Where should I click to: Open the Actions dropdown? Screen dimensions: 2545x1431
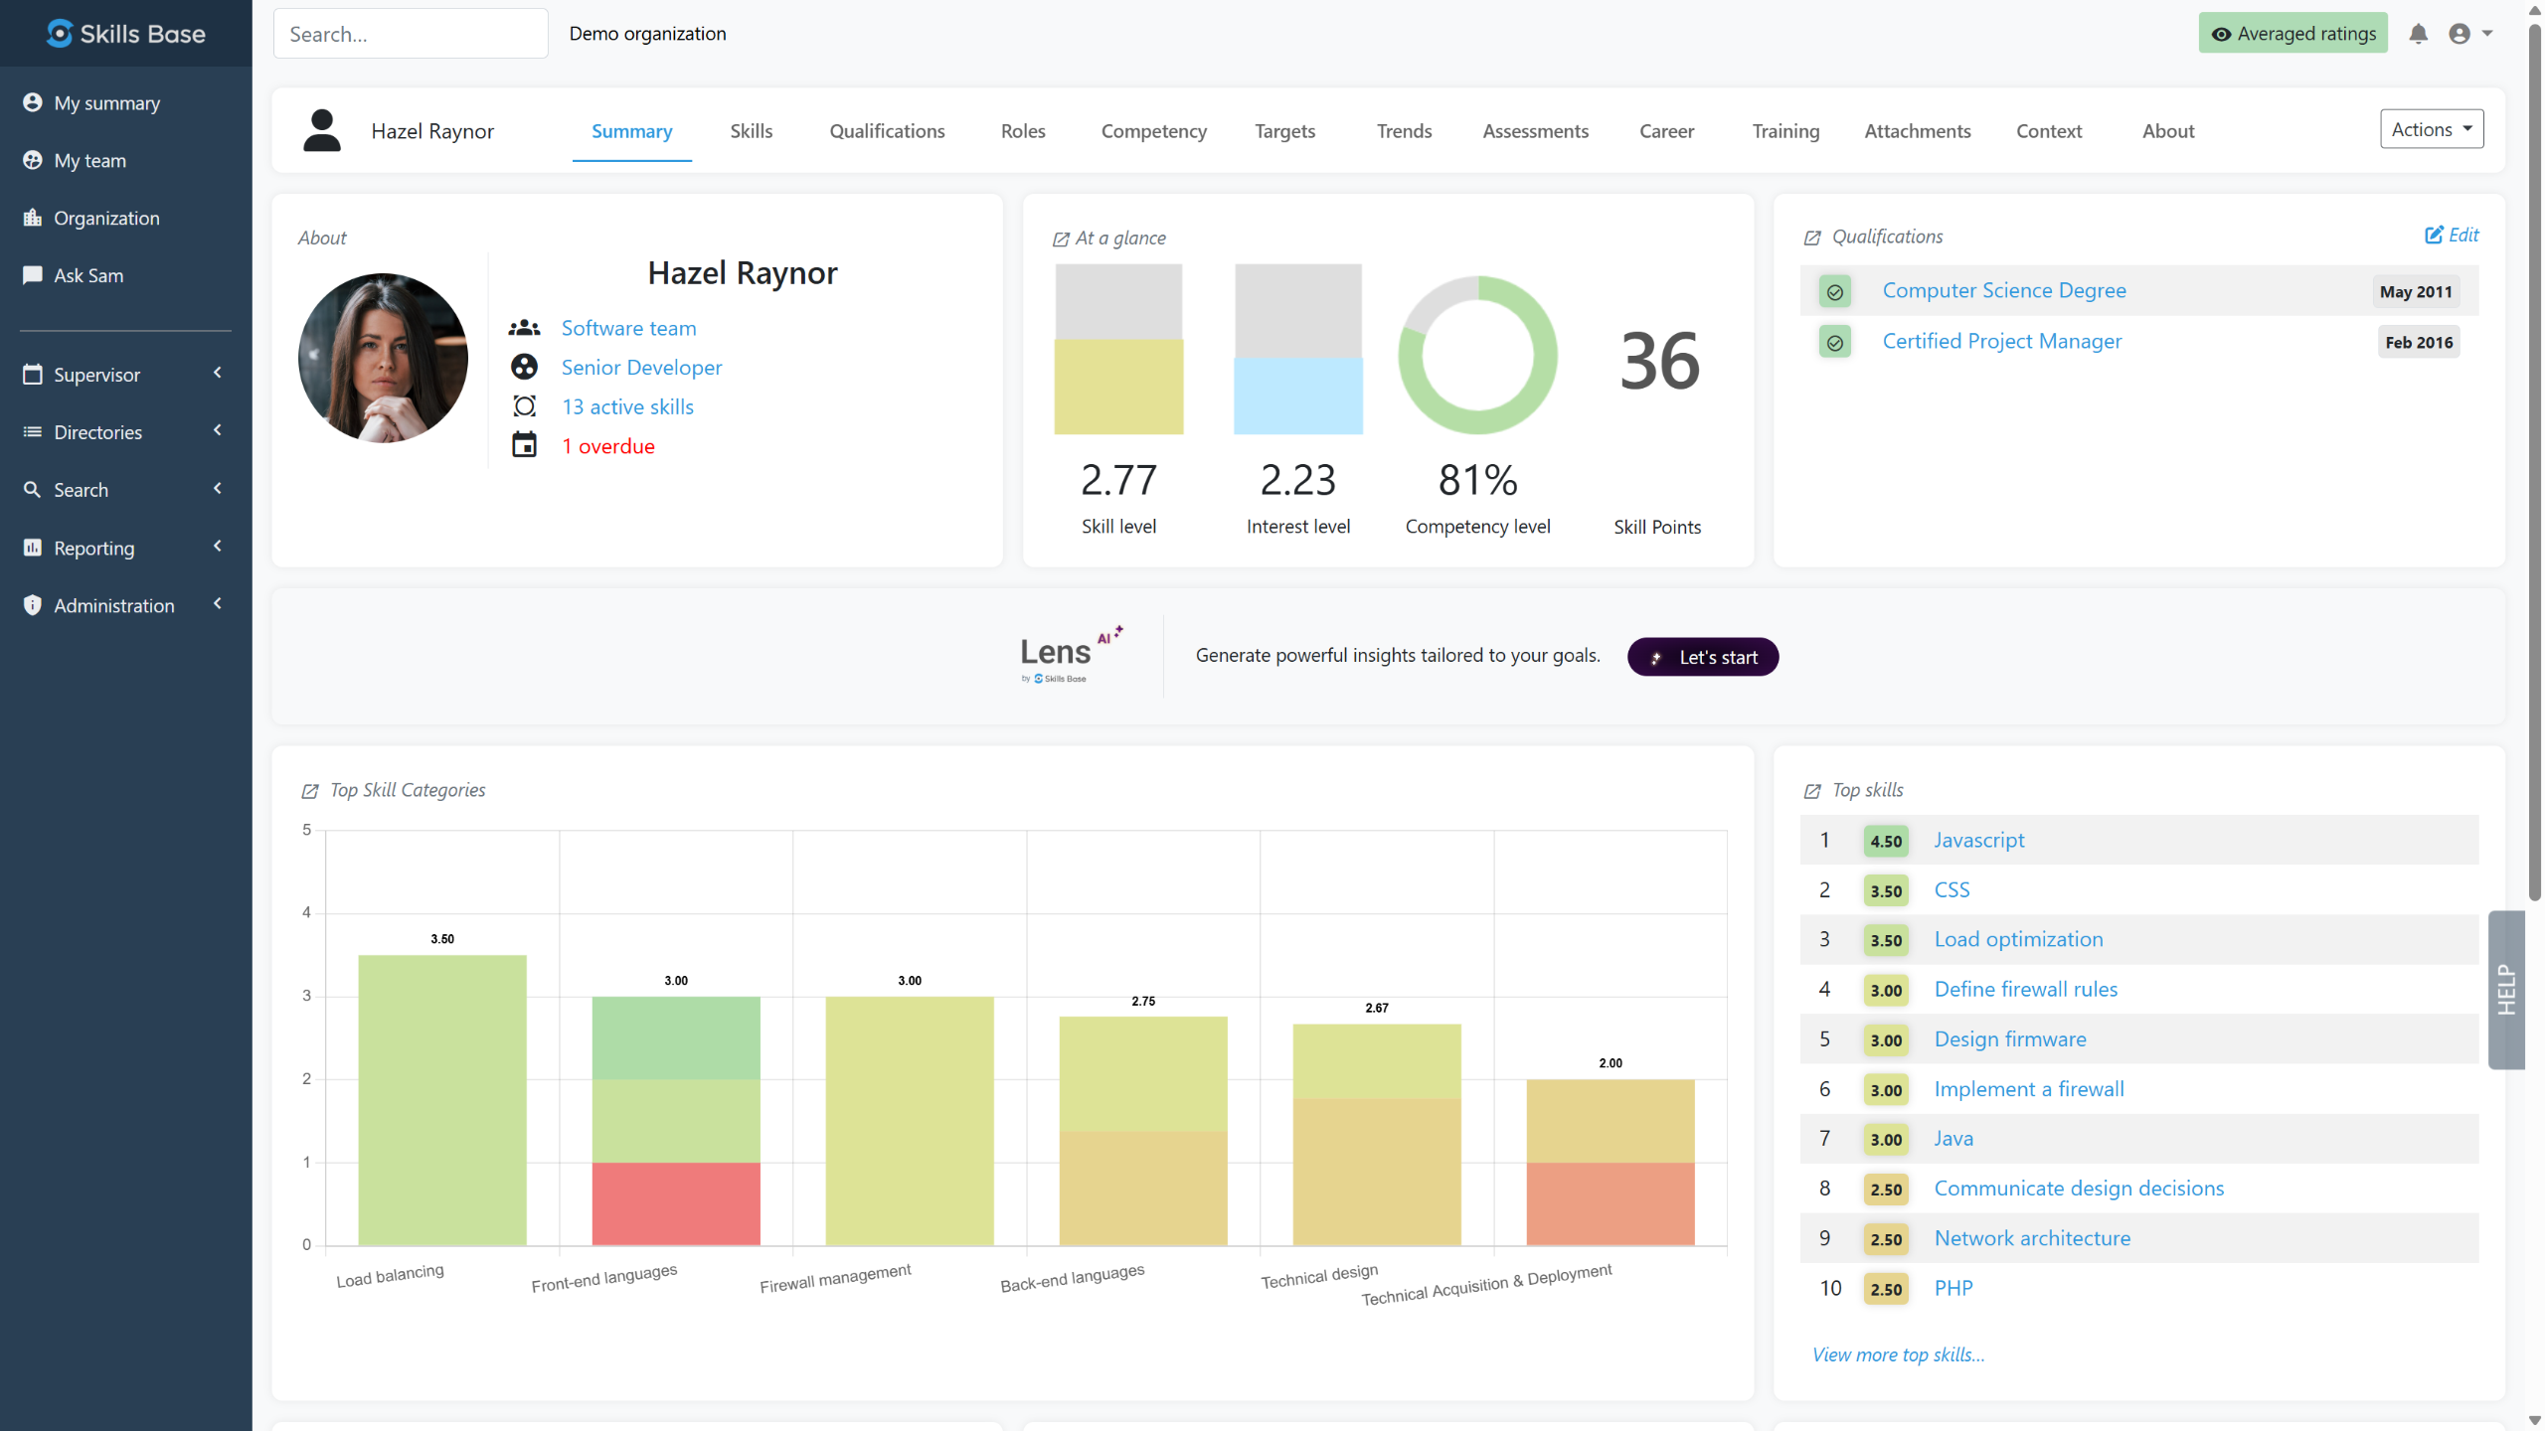pyautogui.click(x=2431, y=129)
